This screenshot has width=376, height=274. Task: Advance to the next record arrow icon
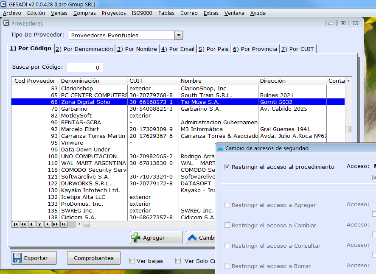pos(47,224)
